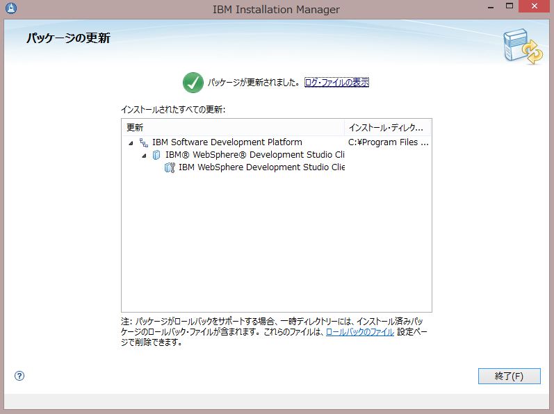Click the fix wrench icon beside IBM WebSphere Development Studio Clie
554x414 pixels.
click(x=170, y=167)
